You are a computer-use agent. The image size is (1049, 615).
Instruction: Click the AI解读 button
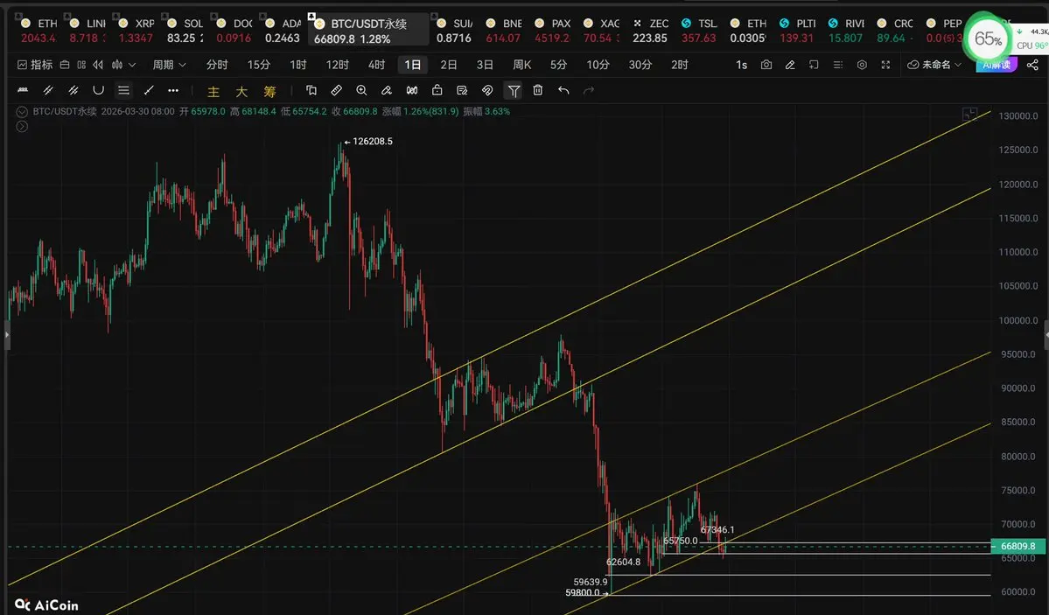point(997,65)
